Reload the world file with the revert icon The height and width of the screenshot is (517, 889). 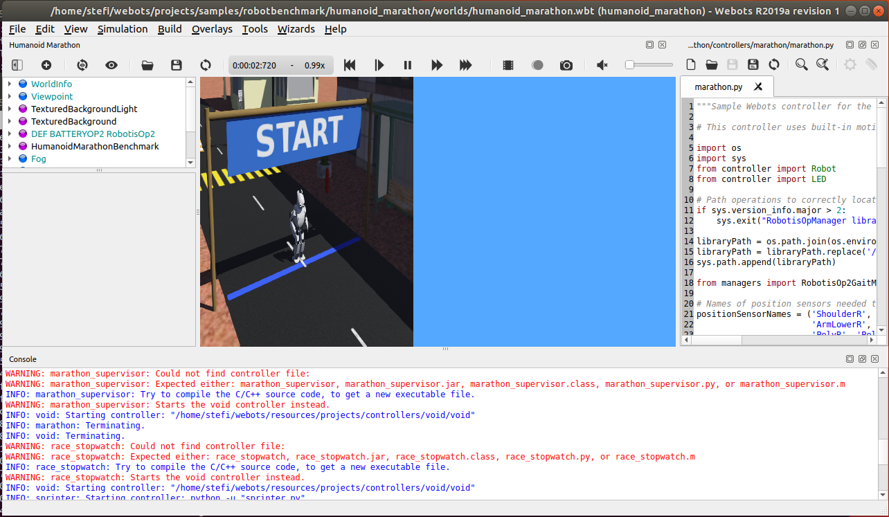[x=206, y=64]
